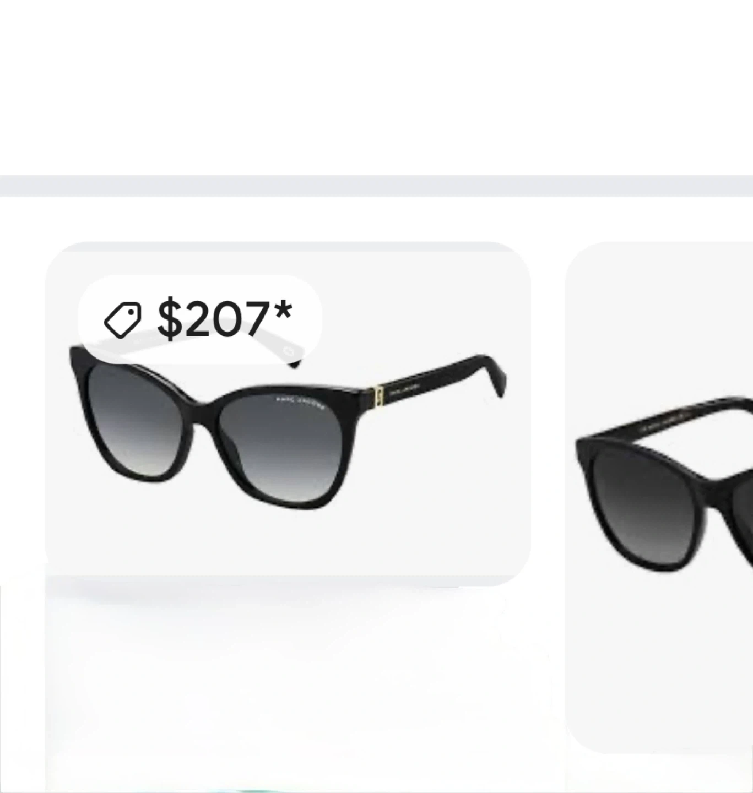The image size is (753, 793).
Task: Select the first Marc Jacobs sunglasses card
Action: click(288, 413)
